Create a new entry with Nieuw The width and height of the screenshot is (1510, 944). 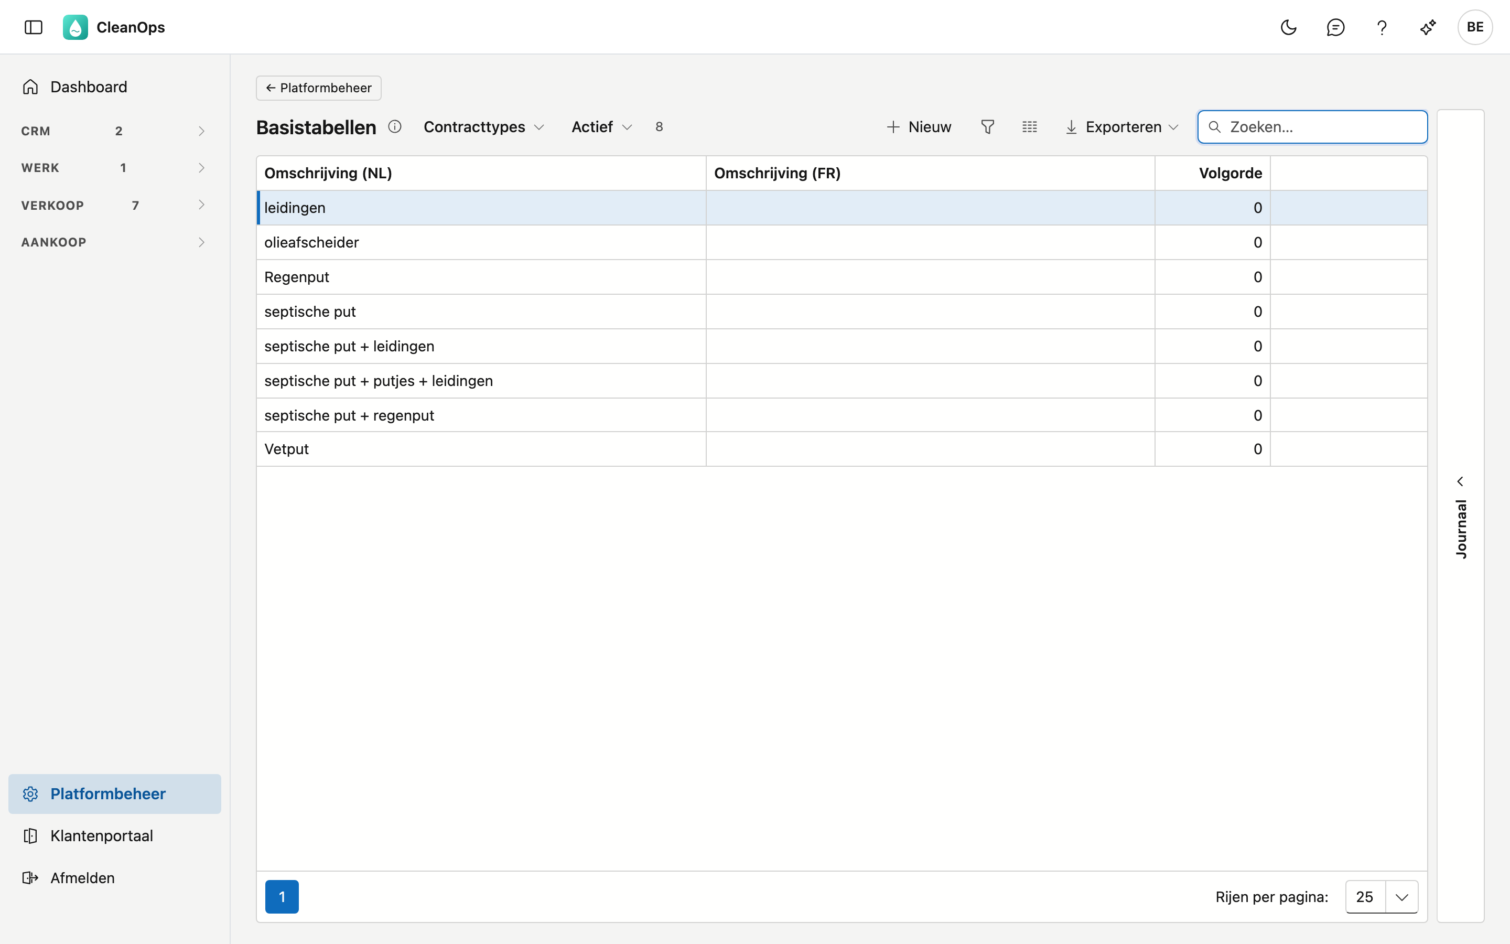point(919,127)
